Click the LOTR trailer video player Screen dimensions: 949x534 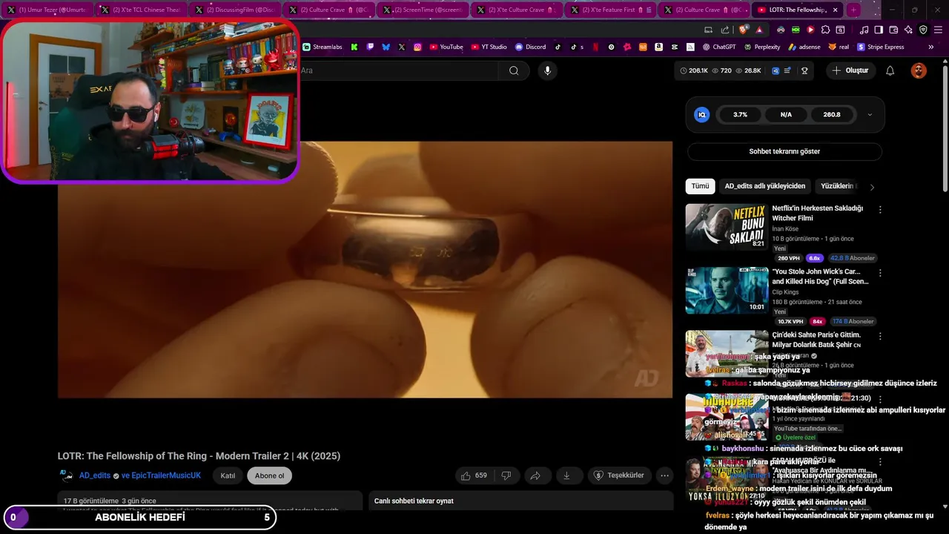pos(365,269)
